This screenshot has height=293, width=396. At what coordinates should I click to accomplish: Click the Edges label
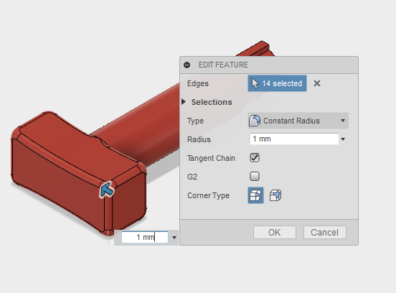coord(198,84)
